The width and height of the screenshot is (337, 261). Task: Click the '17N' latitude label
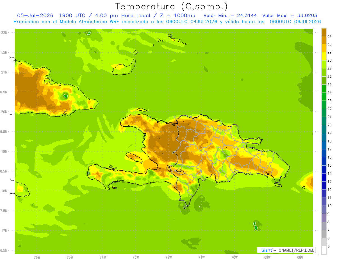click(x=4, y=231)
